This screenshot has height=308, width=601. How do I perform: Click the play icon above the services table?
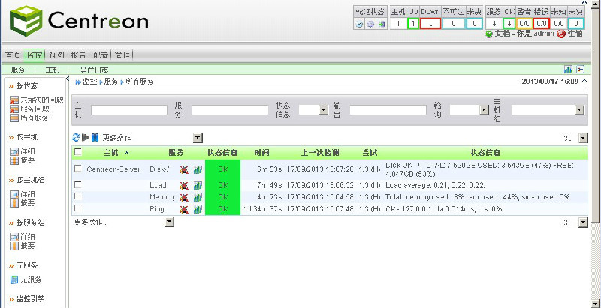coord(85,138)
